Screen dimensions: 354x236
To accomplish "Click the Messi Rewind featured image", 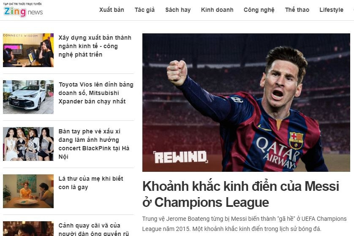I will 246,103.
